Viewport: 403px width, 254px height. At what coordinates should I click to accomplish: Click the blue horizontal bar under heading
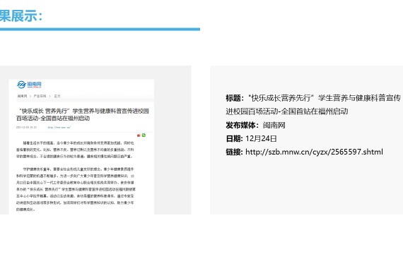[100, 29]
